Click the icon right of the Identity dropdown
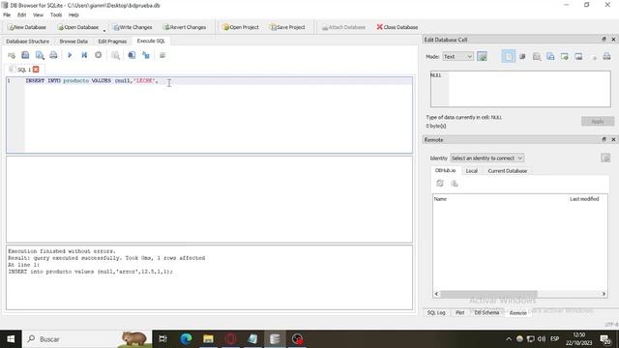Image resolution: width=619 pixels, height=348 pixels. [605, 158]
